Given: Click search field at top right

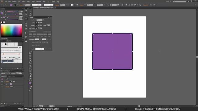Looking at the screenshot, I should click(x=179, y=2).
